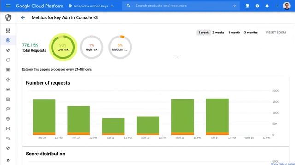The image size is (295, 165).
Task: Click the circular refresh-style sidebar icon
Action: [8, 60]
